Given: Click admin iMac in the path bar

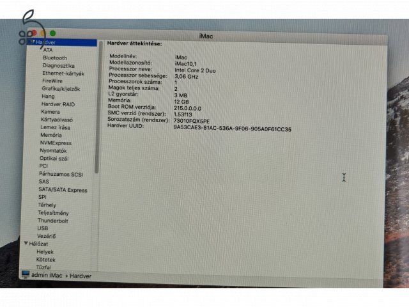Looking at the screenshot, I should [47, 275].
